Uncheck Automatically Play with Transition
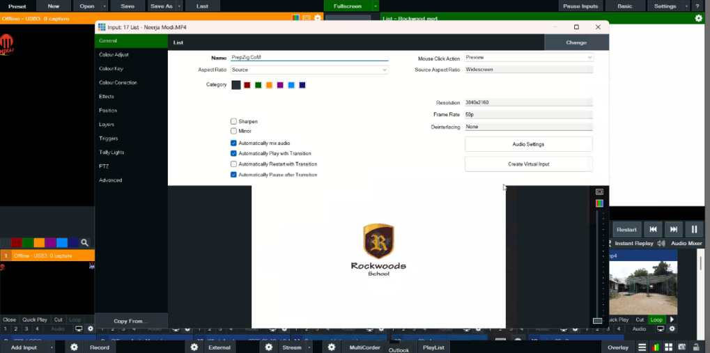This screenshot has height=353, width=710. click(233, 153)
